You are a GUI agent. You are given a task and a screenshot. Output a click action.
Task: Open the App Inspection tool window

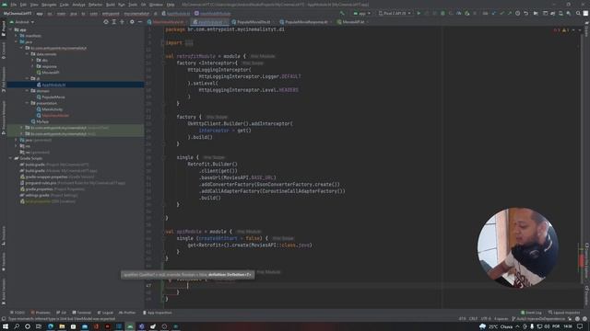pyautogui.click(x=158, y=313)
